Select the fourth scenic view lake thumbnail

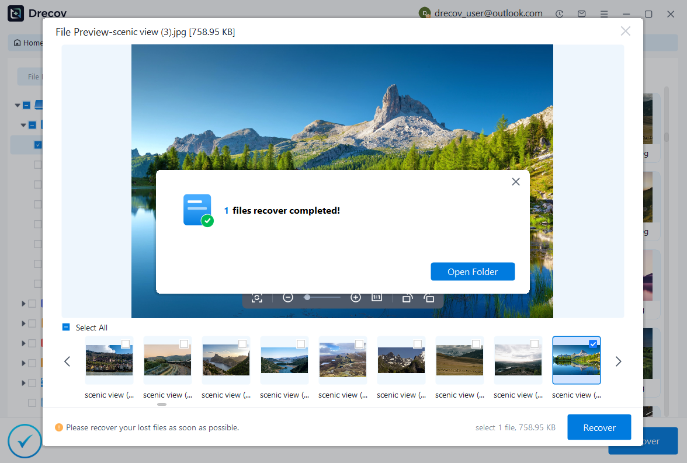point(284,360)
